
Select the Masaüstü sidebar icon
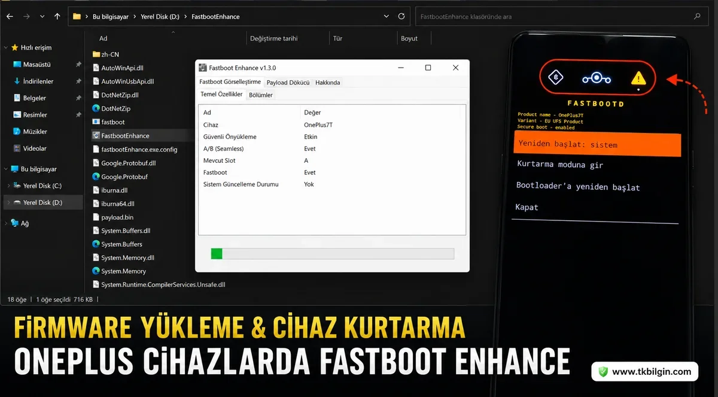pos(17,64)
